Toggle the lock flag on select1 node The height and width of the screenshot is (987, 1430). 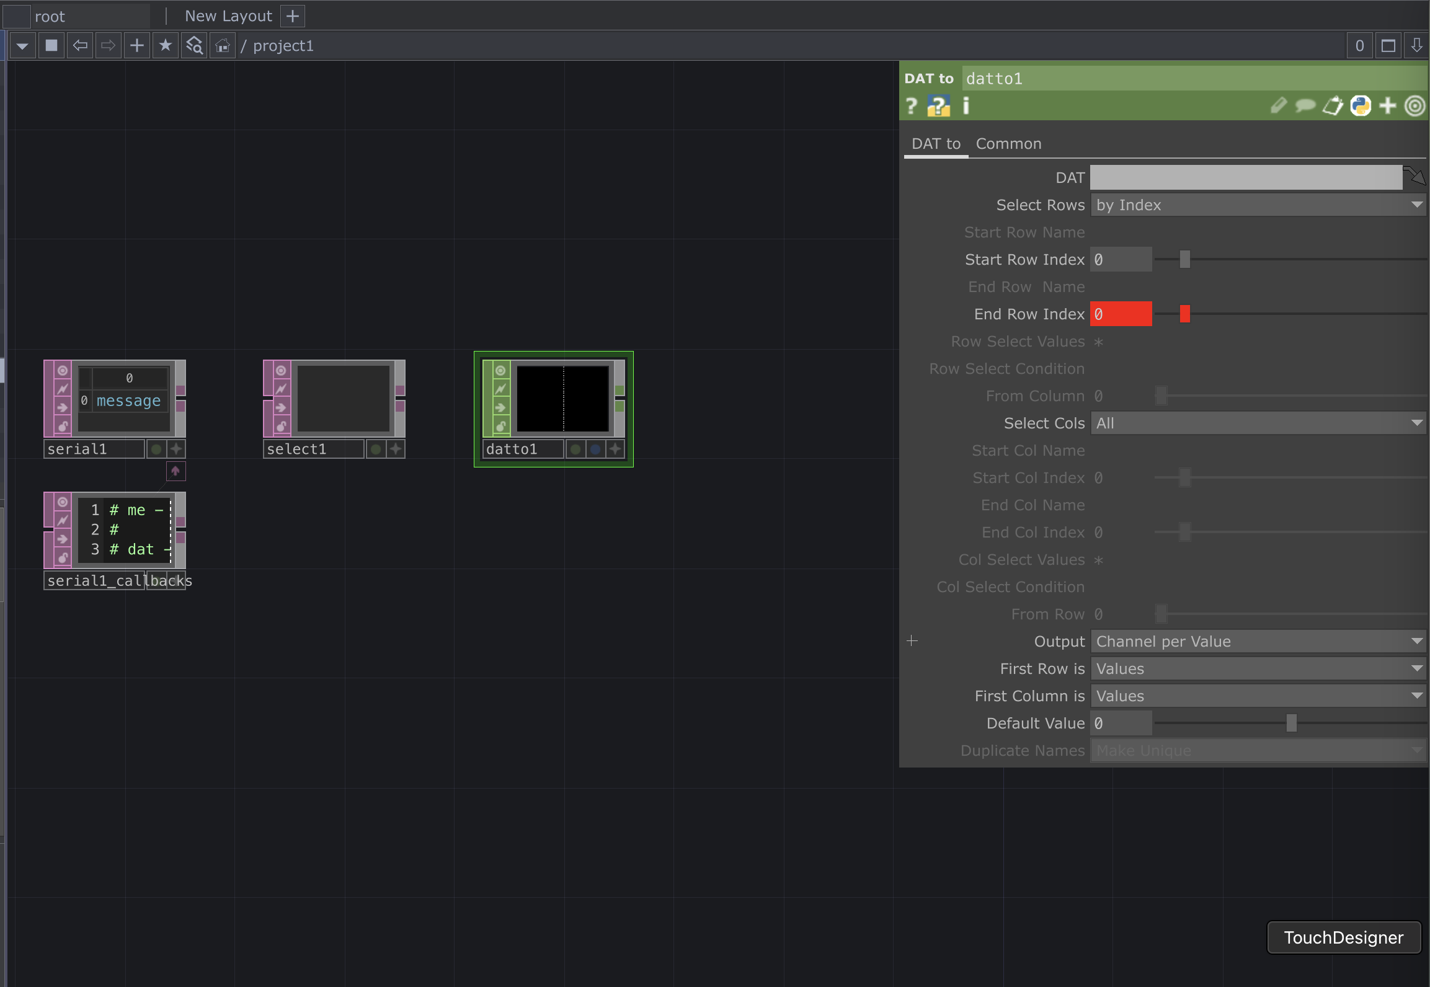pyautogui.click(x=281, y=426)
